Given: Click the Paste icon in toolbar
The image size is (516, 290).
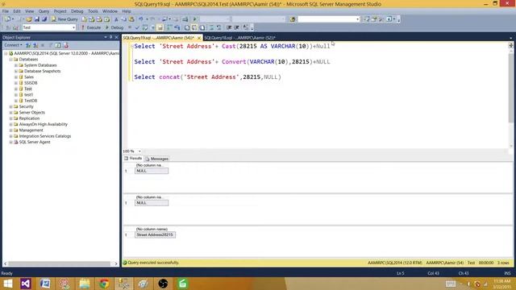Looking at the screenshot, I should click(131, 19).
